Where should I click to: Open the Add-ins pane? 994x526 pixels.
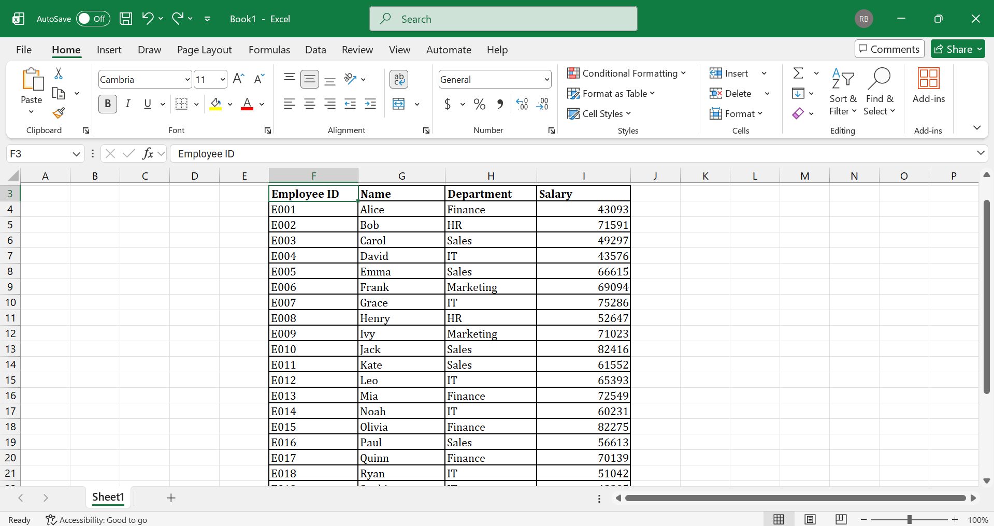pos(929,86)
